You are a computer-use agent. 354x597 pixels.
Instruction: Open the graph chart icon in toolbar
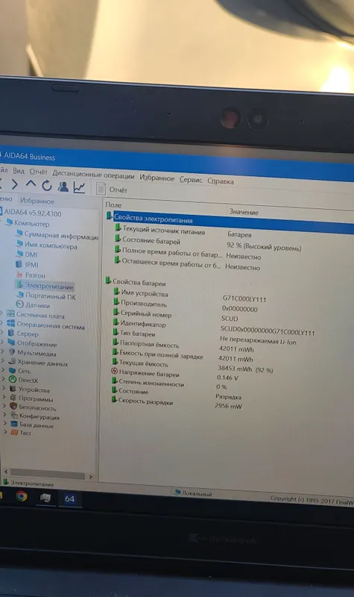pyautogui.click(x=79, y=187)
